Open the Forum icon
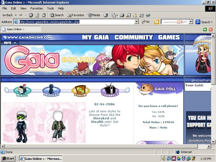Screen dimensions: 216x162 pyautogui.click(x=81, y=91)
